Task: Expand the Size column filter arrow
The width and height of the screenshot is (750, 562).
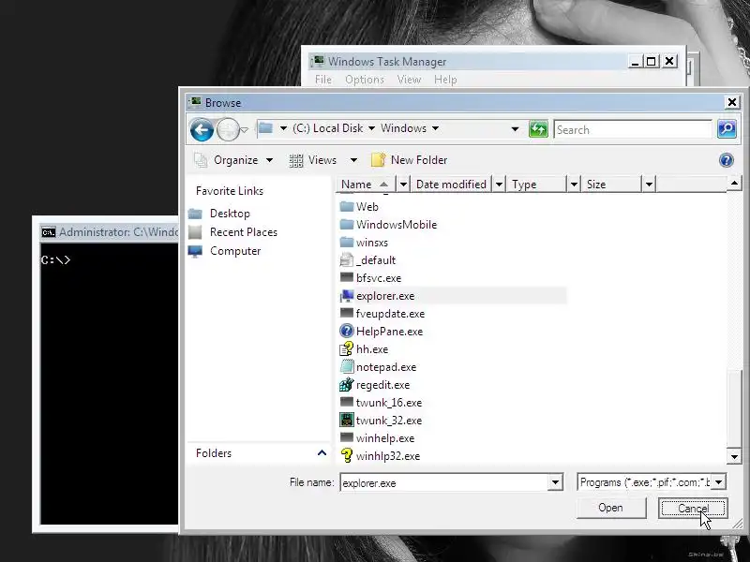Action: (x=649, y=184)
